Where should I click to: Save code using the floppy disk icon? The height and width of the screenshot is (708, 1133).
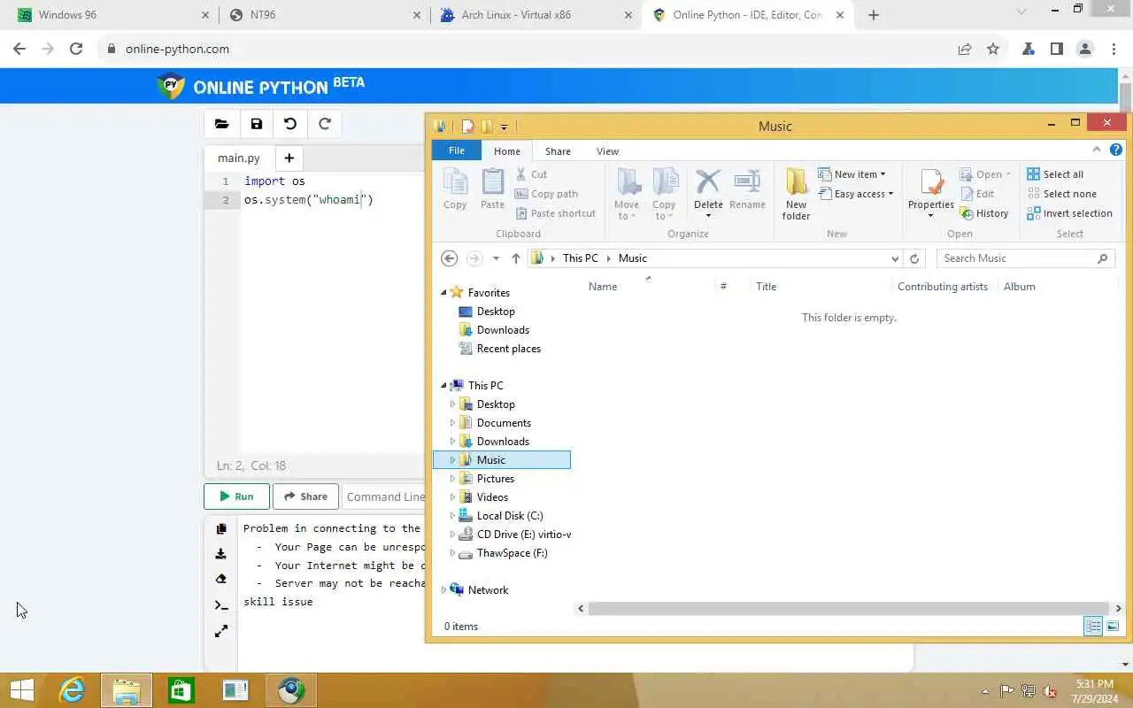click(257, 124)
